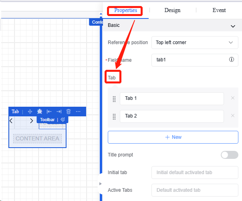Click the Initial tab input field
The height and width of the screenshot is (201, 242).
(195, 173)
